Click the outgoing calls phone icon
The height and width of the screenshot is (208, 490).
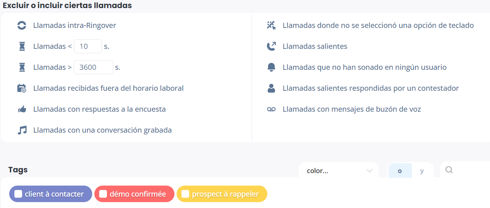click(271, 46)
